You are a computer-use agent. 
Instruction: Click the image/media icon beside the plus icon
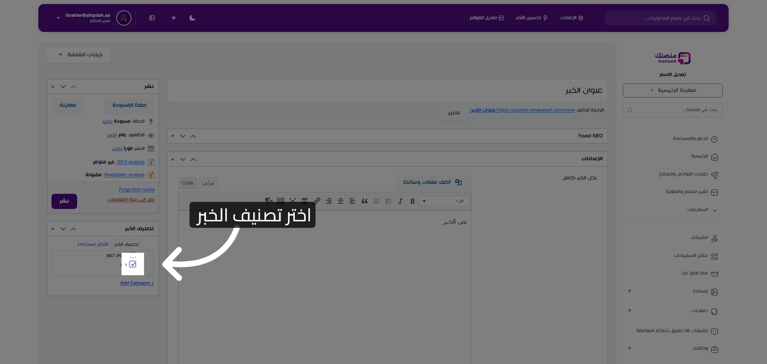pos(152,18)
